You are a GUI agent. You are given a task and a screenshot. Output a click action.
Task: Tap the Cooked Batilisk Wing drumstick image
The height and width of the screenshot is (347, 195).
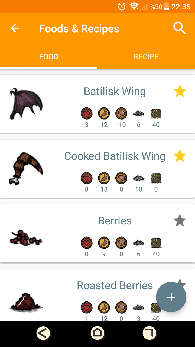[26, 169]
